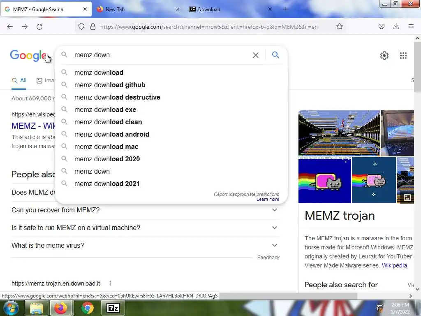Open the memz-trojan.en.download.it result URL
Image resolution: width=421 pixels, height=316 pixels.
[x=56, y=283]
